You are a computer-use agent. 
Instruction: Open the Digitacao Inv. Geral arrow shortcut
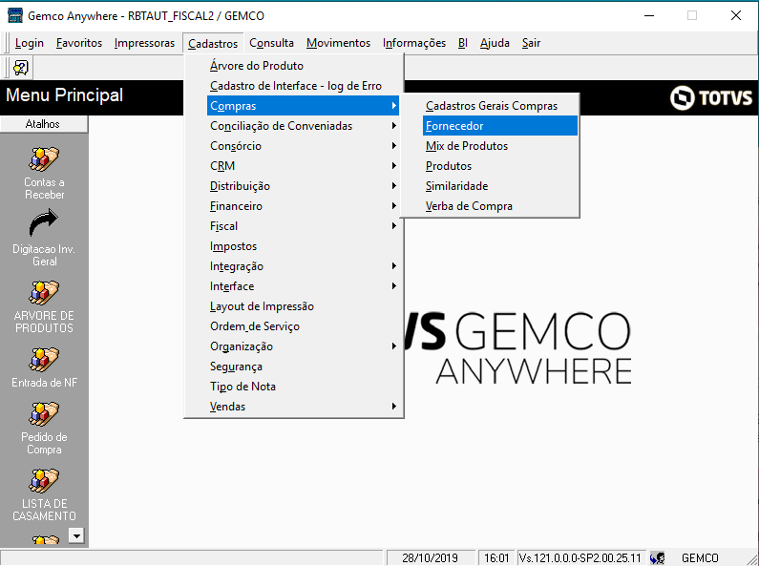tap(44, 223)
